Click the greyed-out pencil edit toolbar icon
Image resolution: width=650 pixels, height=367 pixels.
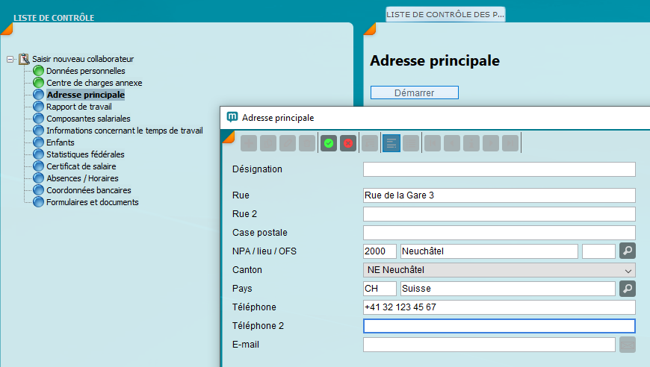[x=288, y=143]
